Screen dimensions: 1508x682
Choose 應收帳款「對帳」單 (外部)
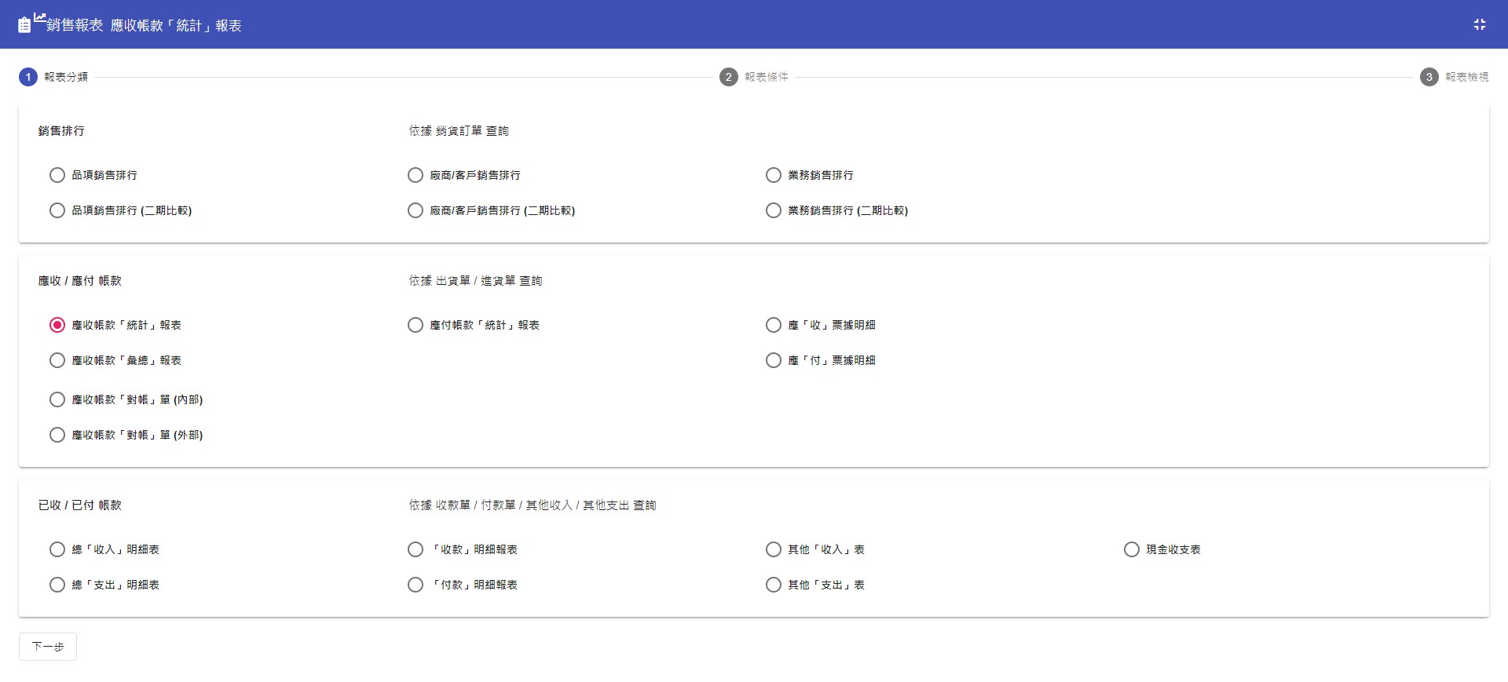click(x=57, y=435)
